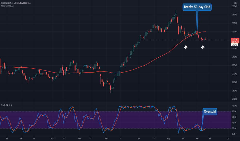Click the 40.00 stochastic axis label

234,123
